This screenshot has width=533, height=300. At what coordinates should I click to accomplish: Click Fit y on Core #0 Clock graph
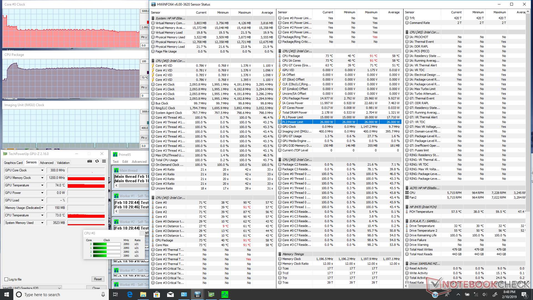[x=144, y=37]
